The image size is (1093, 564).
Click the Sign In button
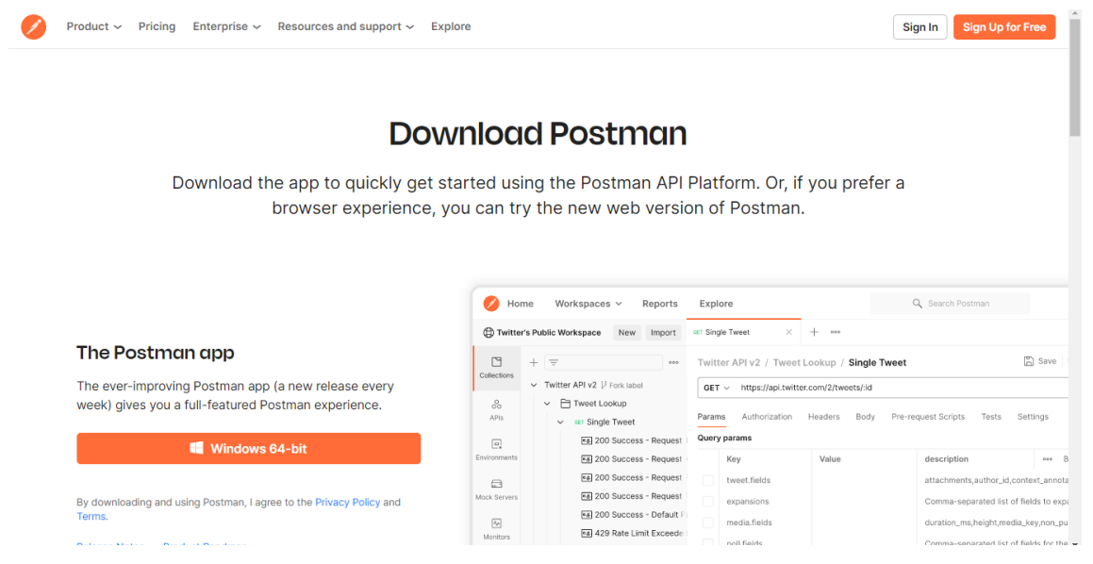(x=920, y=27)
